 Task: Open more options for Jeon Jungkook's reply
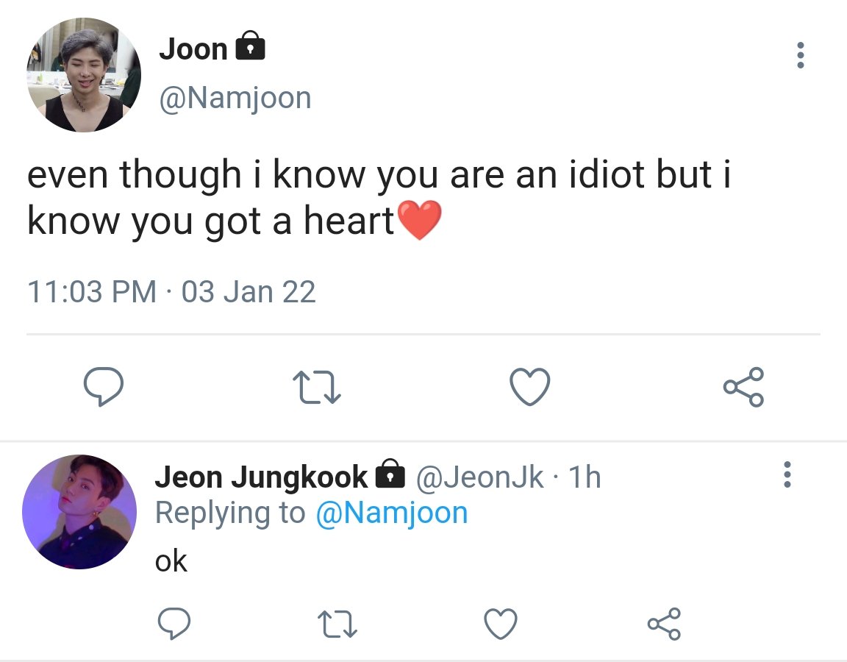click(787, 474)
